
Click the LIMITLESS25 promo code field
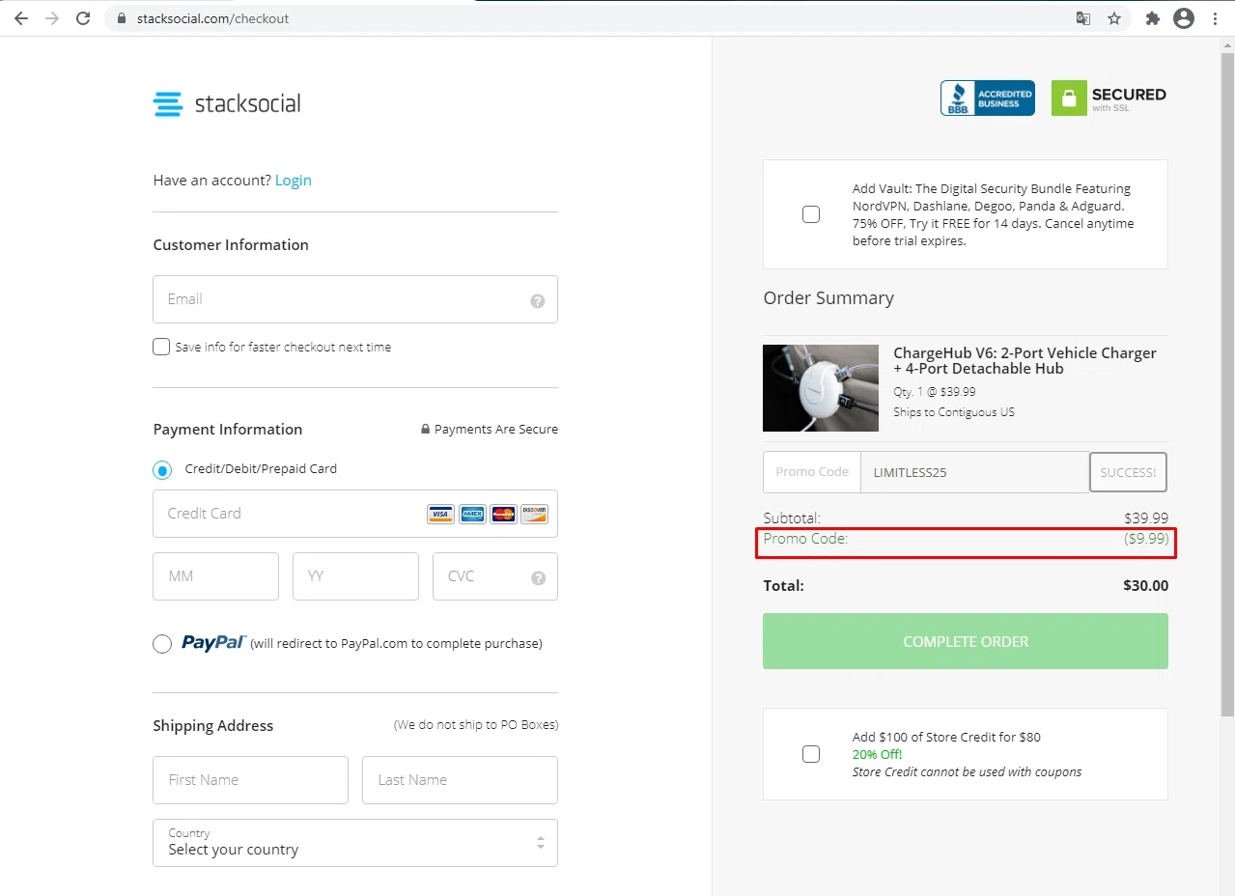point(975,472)
